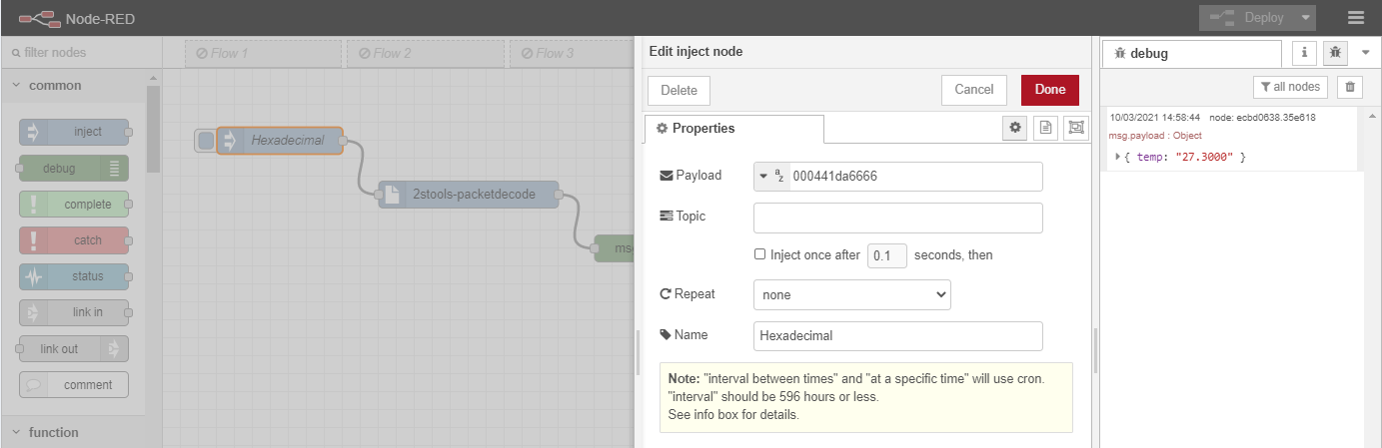Switch to the Flow 3 tab
The image size is (1382, 448).
[572, 54]
